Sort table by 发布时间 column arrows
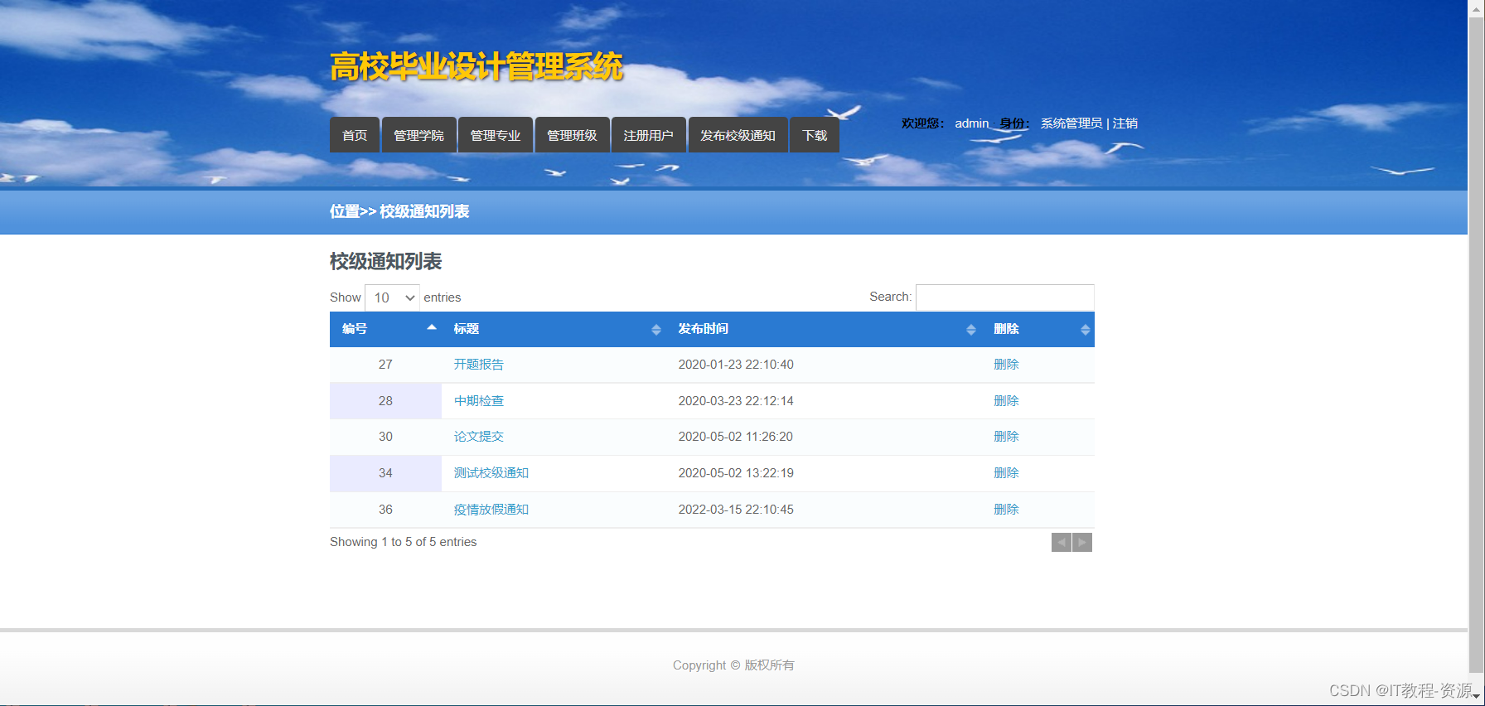 click(x=970, y=330)
